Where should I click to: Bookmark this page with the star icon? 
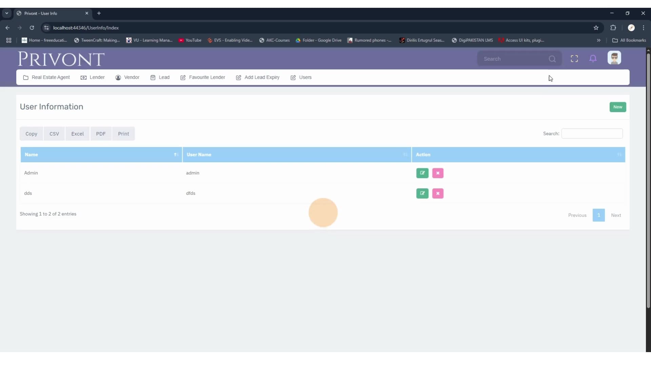tap(596, 28)
